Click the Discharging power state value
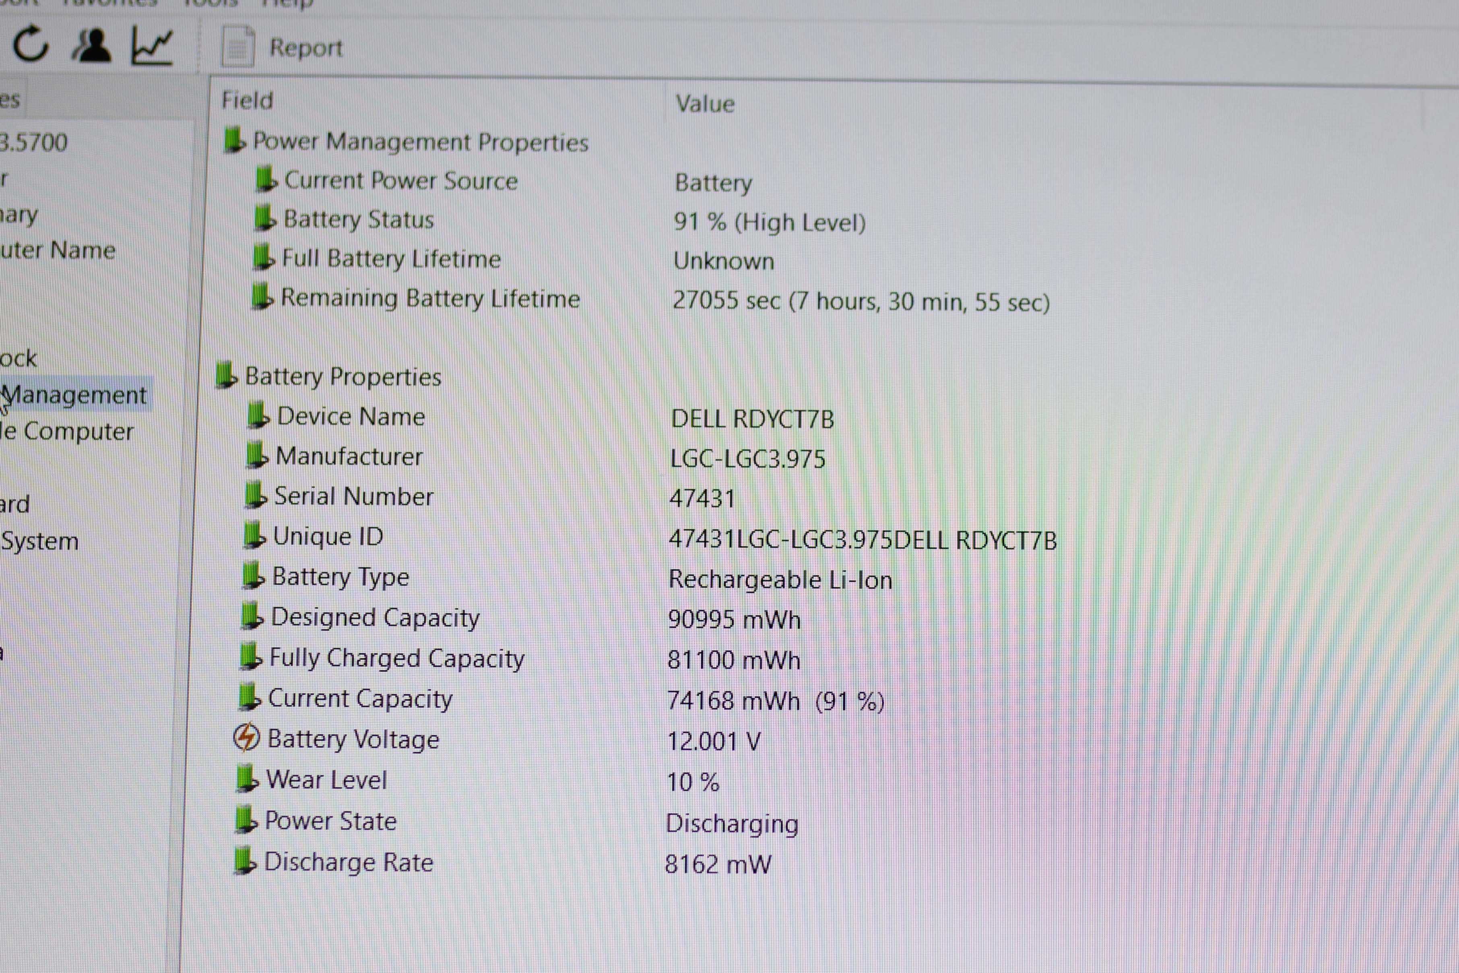Screen dimensions: 1459x973 (x=732, y=824)
